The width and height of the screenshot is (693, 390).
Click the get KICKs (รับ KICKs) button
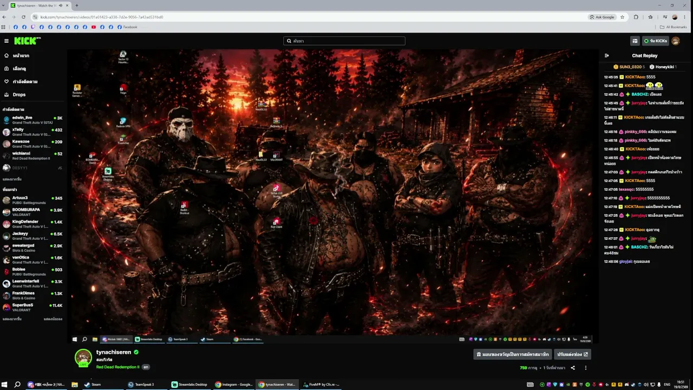pos(656,41)
